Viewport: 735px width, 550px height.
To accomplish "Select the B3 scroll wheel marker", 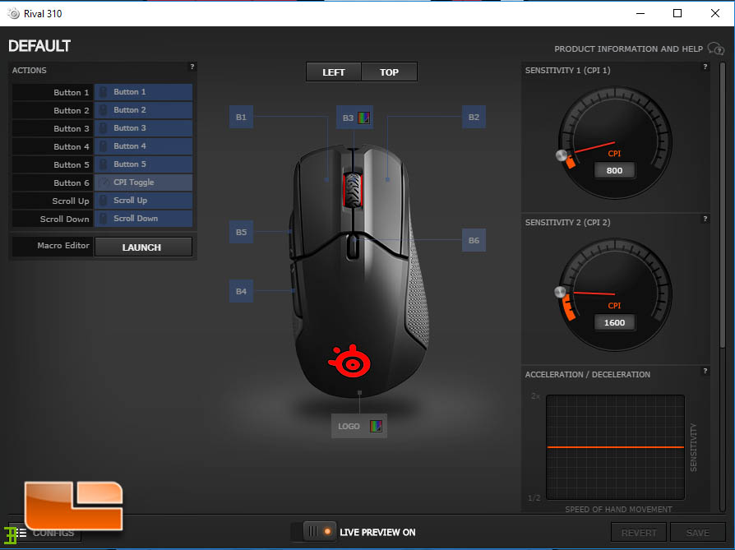I will pyautogui.click(x=348, y=118).
